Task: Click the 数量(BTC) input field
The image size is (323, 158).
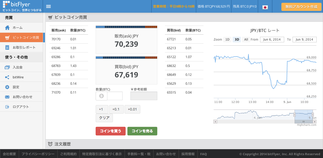Action: [115, 96]
